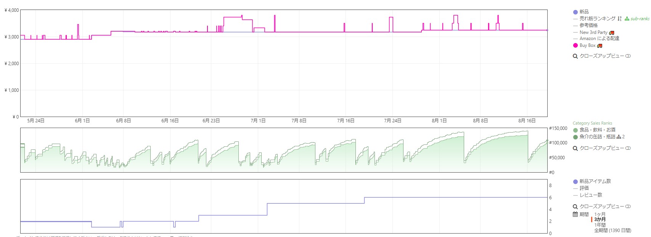
Task: Click the pink Buy Box color dot
Action: point(575,46)
